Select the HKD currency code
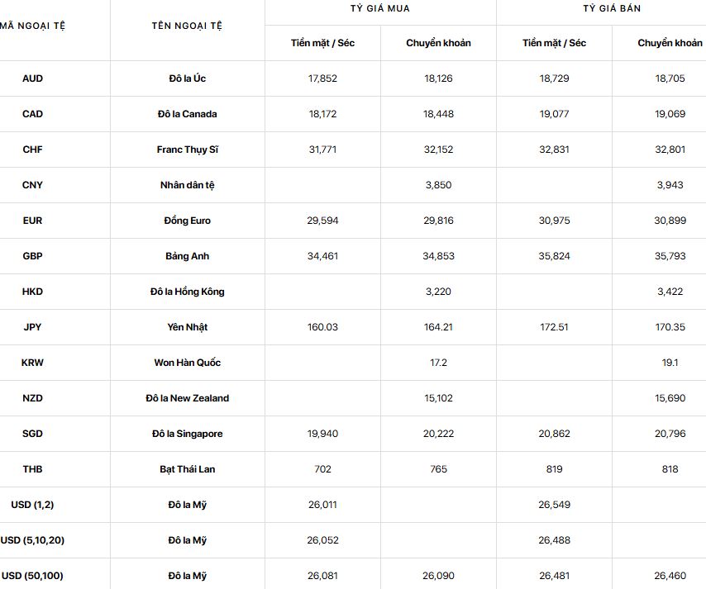This screenshot has width=706, height=589. (x=32, y=292)
